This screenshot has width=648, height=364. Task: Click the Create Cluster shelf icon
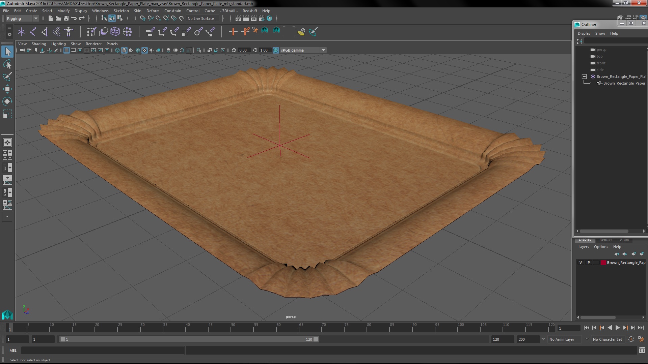pyautogui.click(x=127, y=32)
